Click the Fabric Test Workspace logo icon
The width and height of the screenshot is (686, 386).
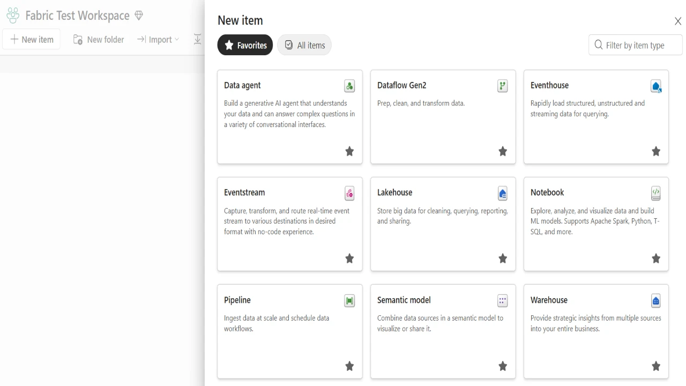coord(13,16)
